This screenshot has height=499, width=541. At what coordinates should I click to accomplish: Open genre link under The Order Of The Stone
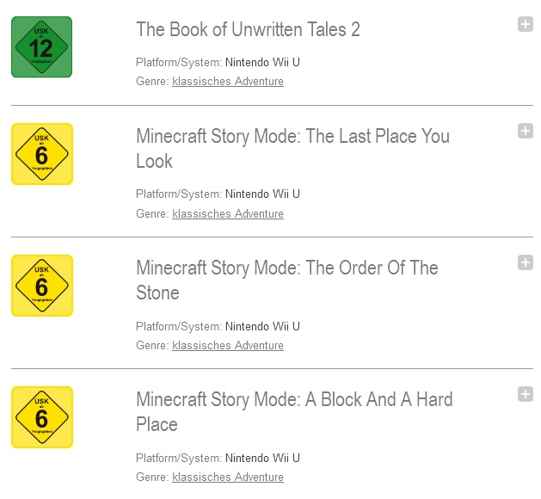[x=228, y=345]
